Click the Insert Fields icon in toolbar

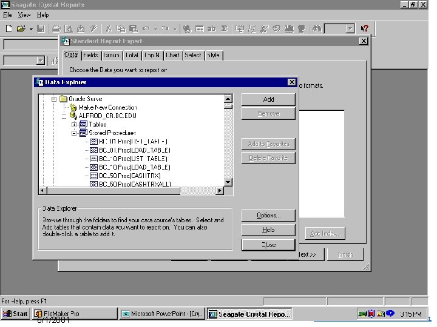tap(188, 28)
